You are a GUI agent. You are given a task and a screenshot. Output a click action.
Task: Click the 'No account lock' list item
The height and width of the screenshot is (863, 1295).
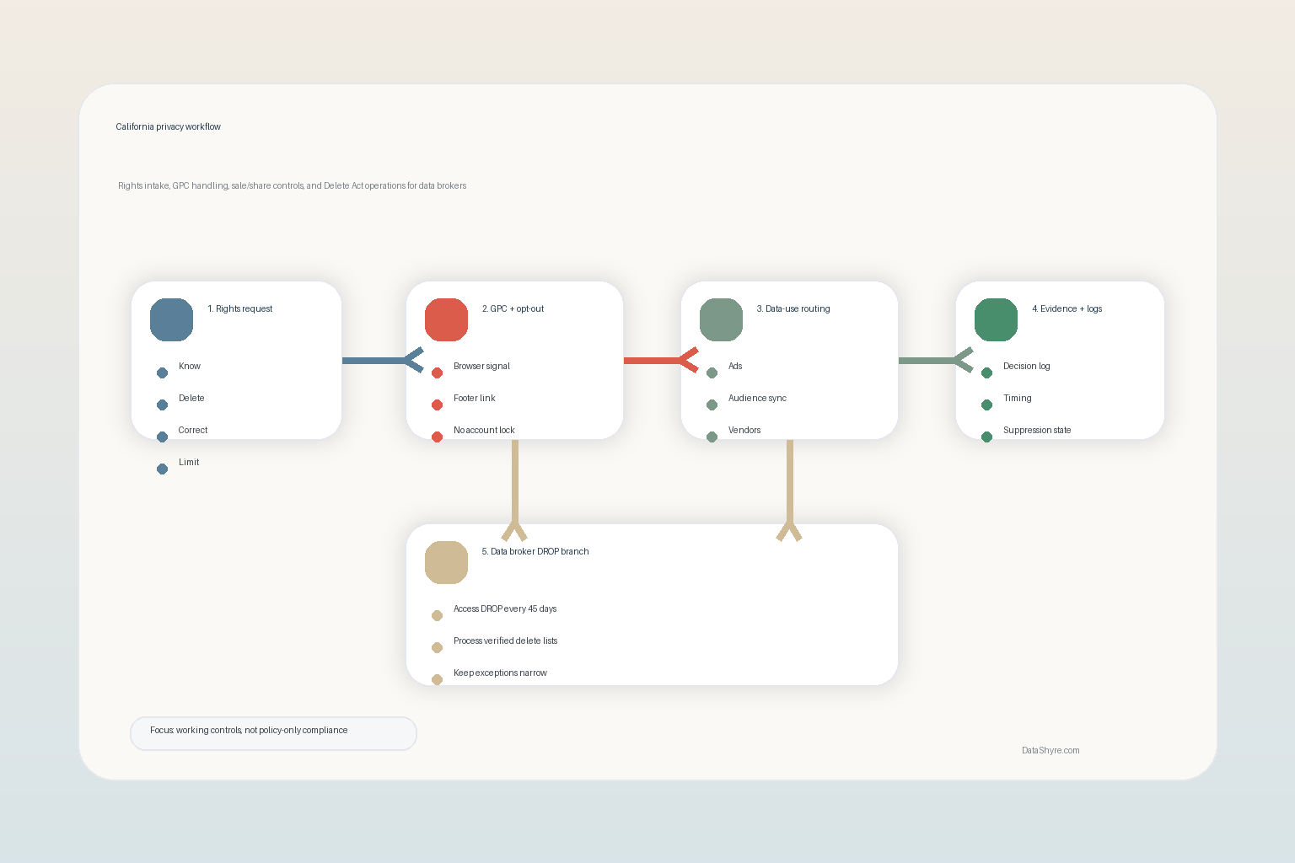point(484,430)
